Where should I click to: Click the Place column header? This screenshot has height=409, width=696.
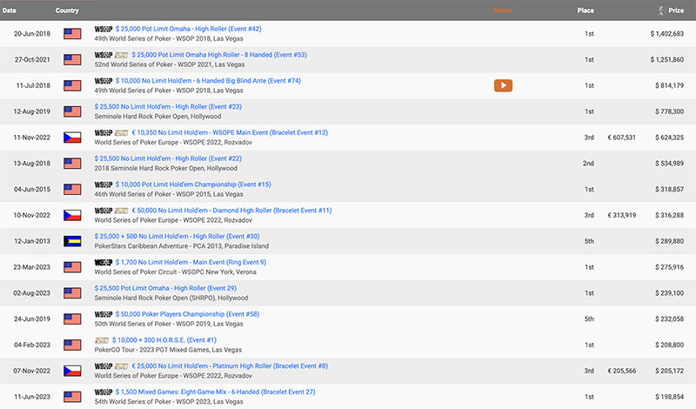point(586,10)
